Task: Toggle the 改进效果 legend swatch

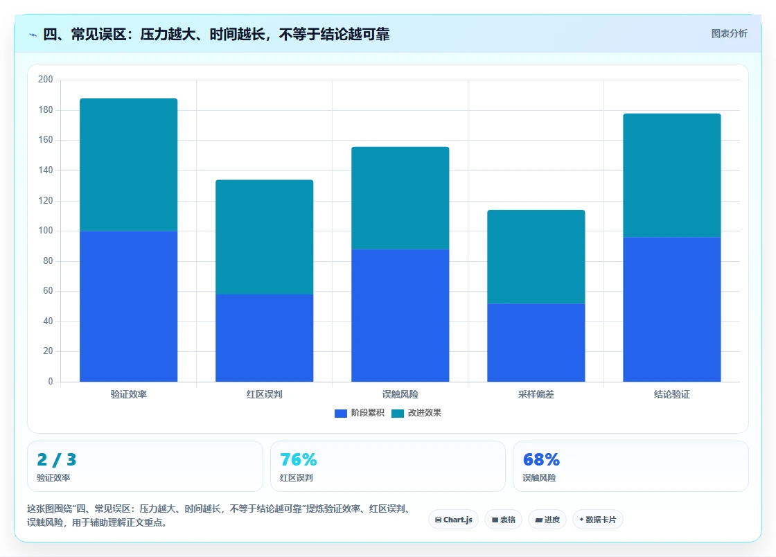Action: (x=398, y=413)
